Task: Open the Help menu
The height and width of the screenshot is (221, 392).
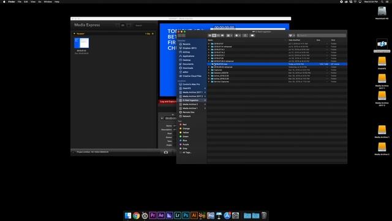Action: (x=57, y=2)
